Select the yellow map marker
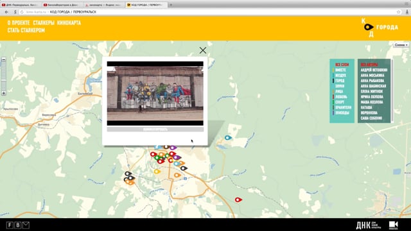 click(157, 171)
